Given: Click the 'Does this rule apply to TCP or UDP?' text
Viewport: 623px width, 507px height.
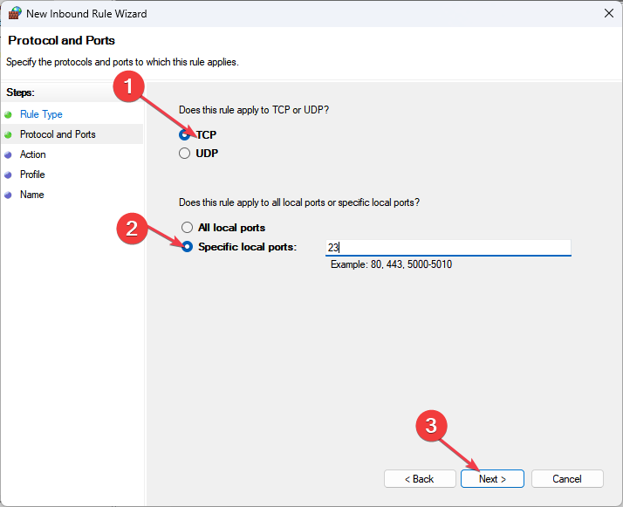Looking at the screenshot, I should 254,110.
